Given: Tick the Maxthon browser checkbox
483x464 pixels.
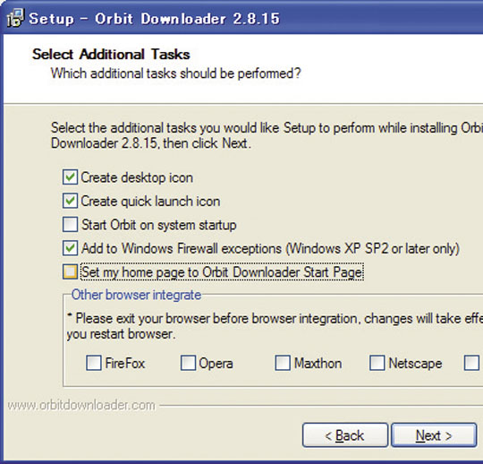Looking at the screenshot, I should coord(283,363).
